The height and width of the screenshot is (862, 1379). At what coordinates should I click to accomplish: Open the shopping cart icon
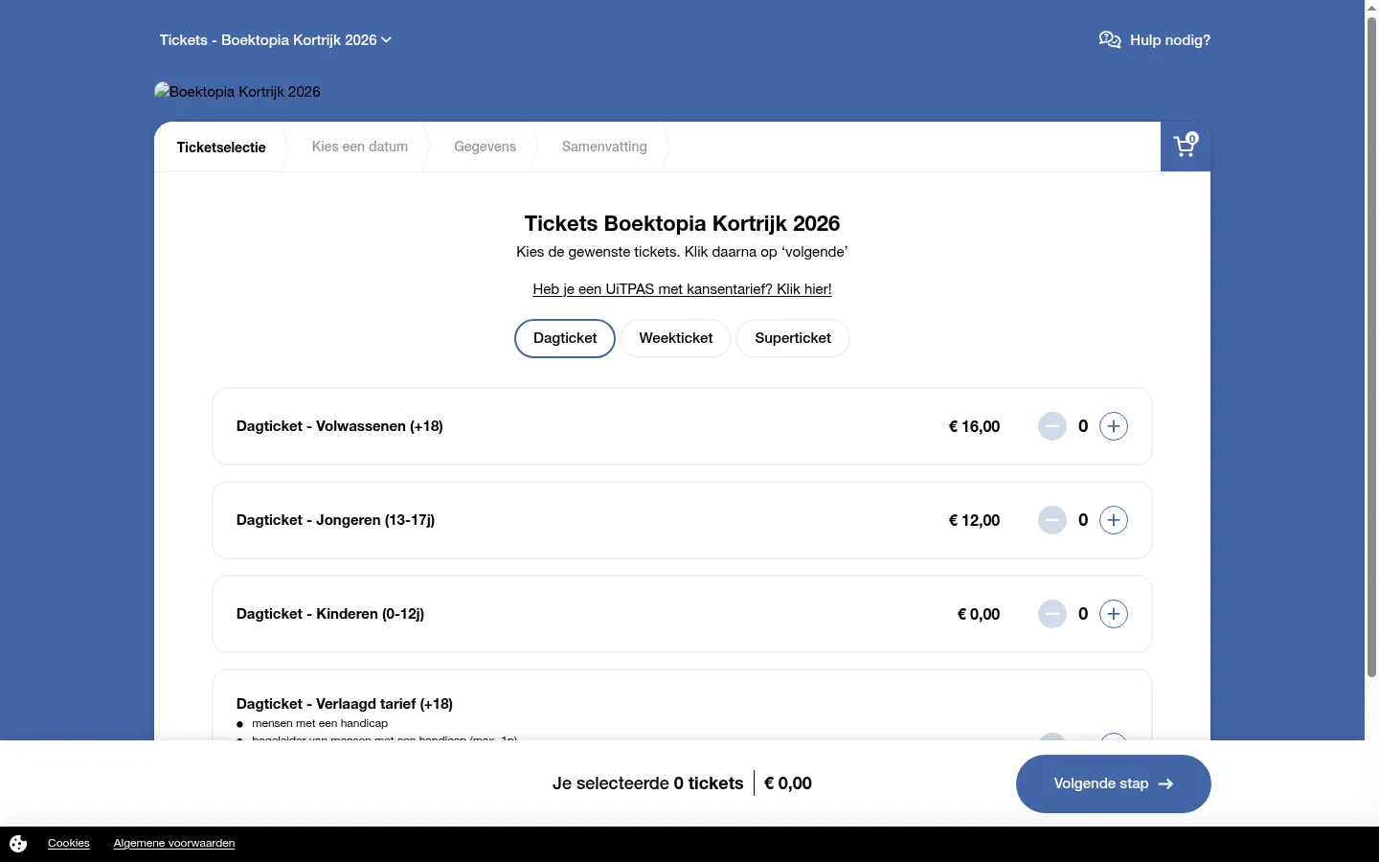(x=1186, y=147)
